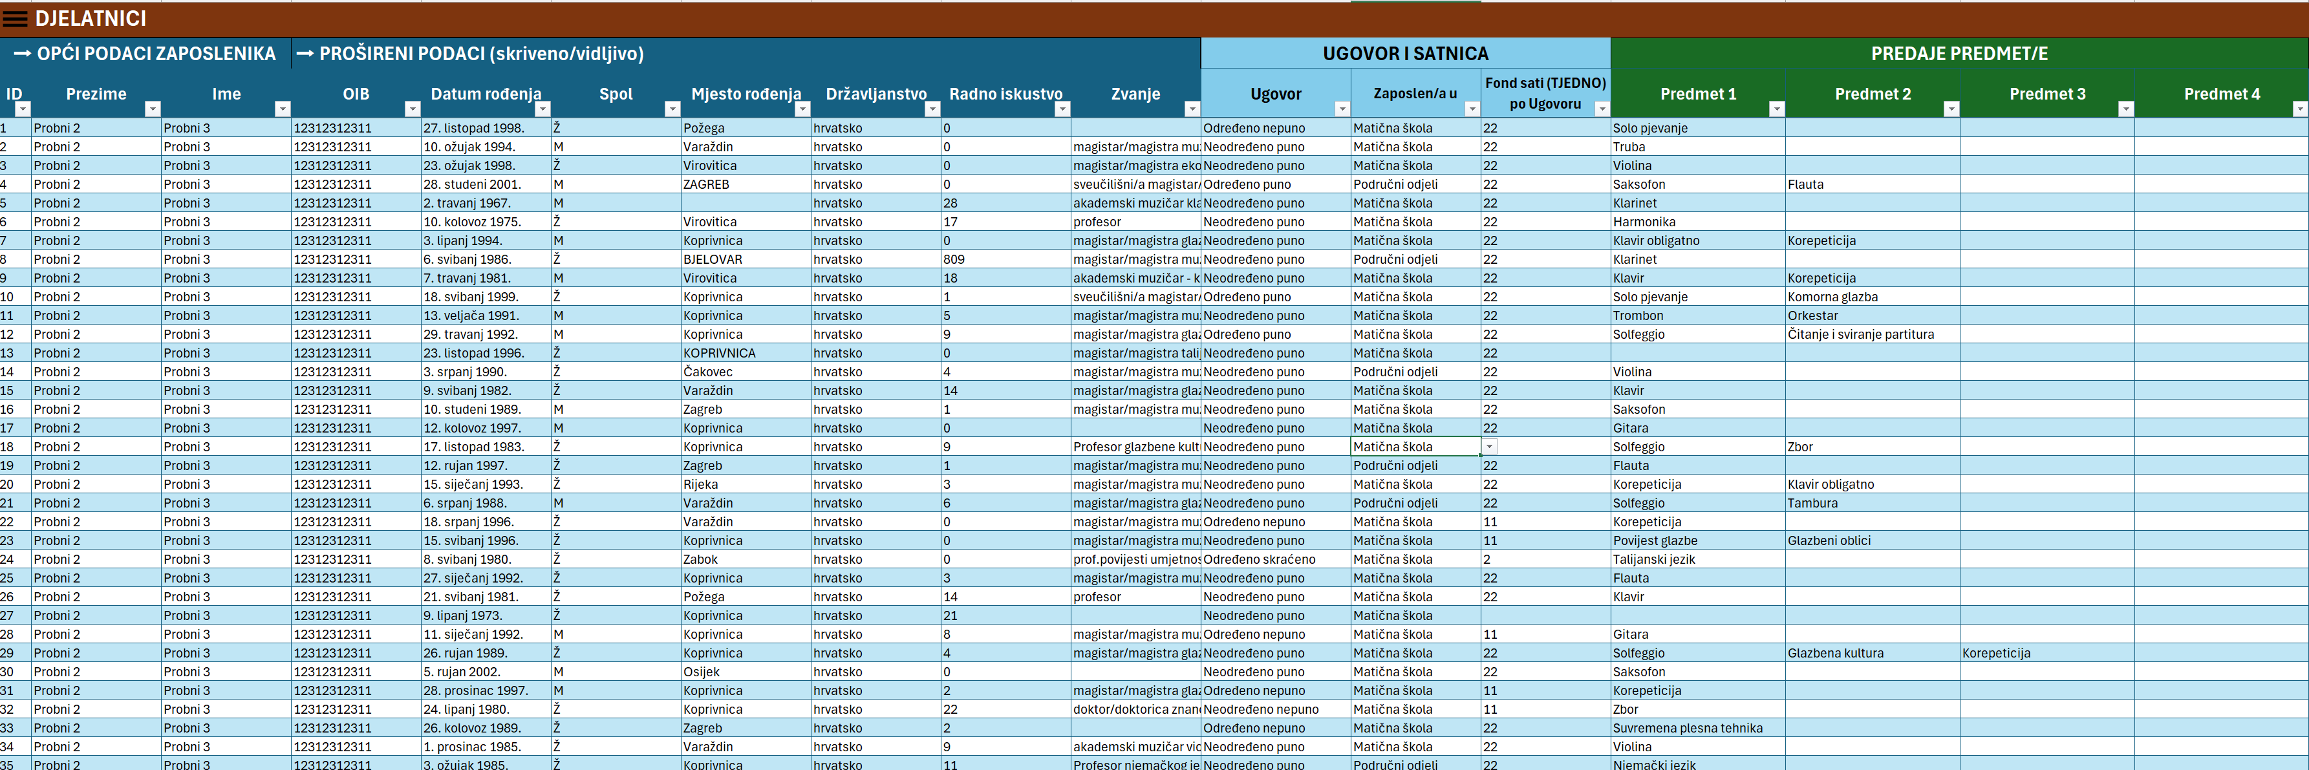Open the Zaposlen/a u filter dropdown

pos(1472,109)
